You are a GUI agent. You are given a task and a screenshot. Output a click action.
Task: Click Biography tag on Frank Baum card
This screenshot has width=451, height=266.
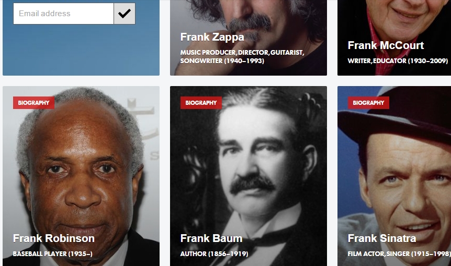201,103
